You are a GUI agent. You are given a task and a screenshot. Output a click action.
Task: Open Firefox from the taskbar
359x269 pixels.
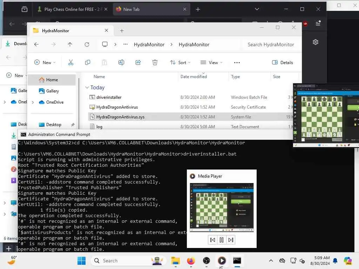click(191, 261)
